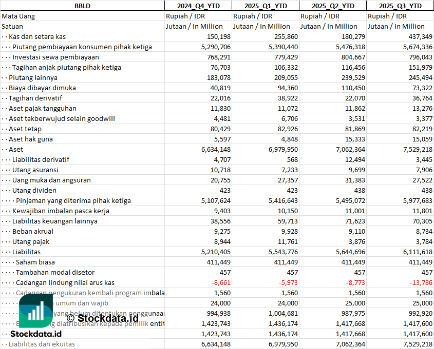Choose the 2025_Q3_YTD column header

click(400, 6)
